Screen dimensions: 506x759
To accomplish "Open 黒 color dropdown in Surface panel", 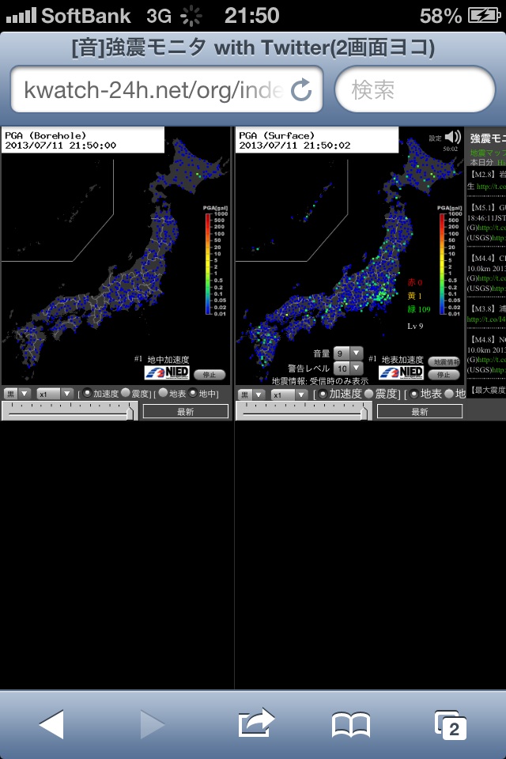I will 251,394.
